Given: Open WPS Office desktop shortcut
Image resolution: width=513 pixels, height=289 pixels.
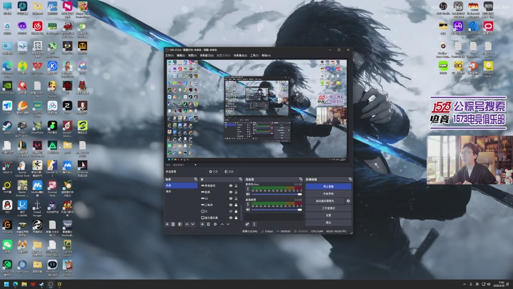Looking at the screenshot, I should coord(37,68).
